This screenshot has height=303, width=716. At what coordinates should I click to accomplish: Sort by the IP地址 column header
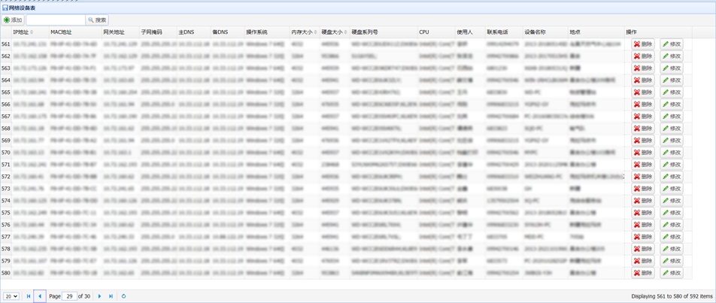point(30,32)
